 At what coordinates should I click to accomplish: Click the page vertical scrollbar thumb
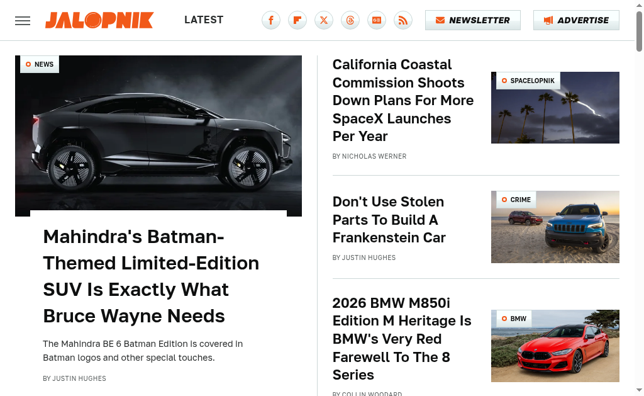639,31
